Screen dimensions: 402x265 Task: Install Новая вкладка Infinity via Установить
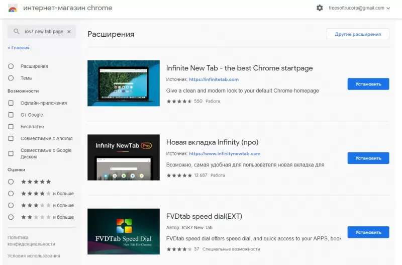pyautogui.click(x=368, y=158)
